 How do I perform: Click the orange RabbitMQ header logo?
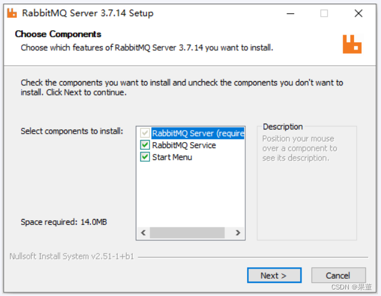pos(352,44)
